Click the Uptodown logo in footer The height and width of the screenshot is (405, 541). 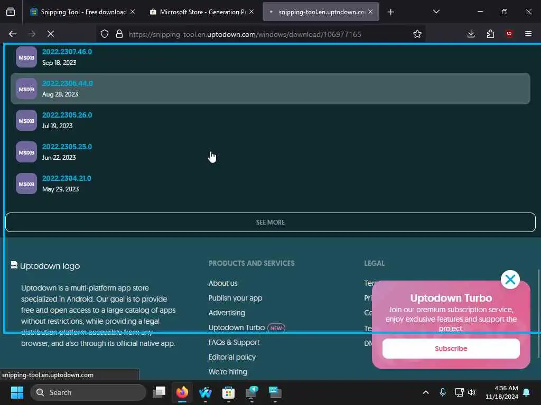[x=45, y=266]
